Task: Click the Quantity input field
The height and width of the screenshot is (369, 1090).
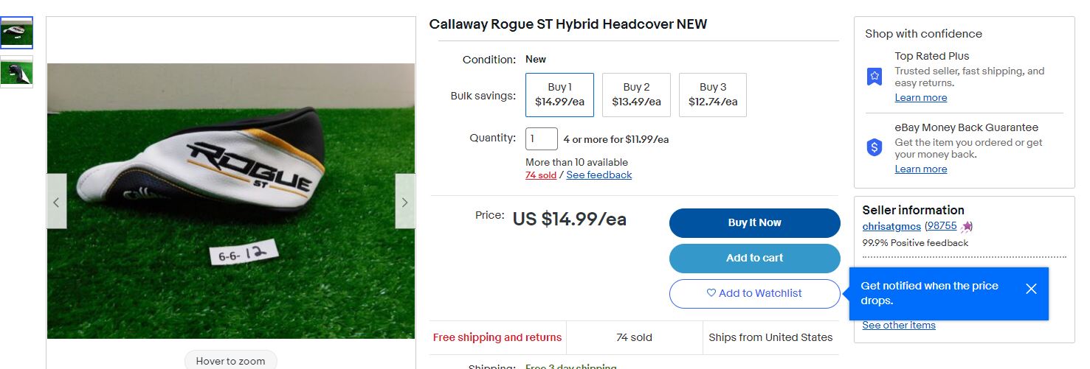Action: [x=541, y=138]
